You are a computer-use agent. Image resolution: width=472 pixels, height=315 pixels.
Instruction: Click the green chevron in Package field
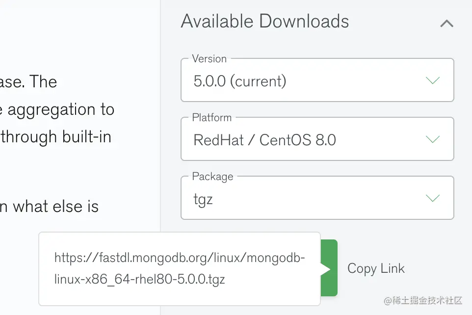click(433, 198)
